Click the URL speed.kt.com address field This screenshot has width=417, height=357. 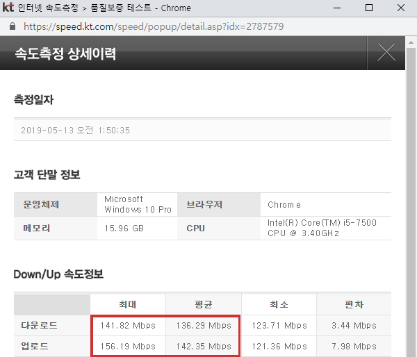pos(154,26)
